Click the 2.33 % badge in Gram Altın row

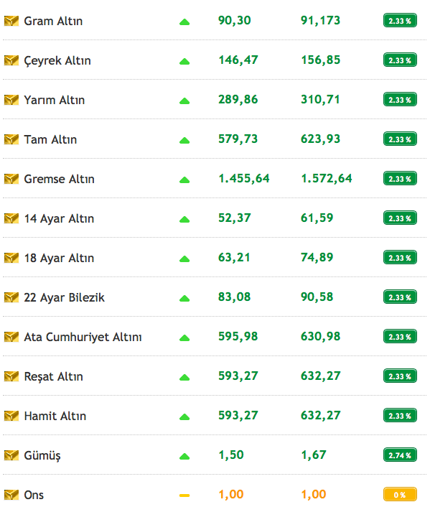pyautogui.click(x=400, y=21)
